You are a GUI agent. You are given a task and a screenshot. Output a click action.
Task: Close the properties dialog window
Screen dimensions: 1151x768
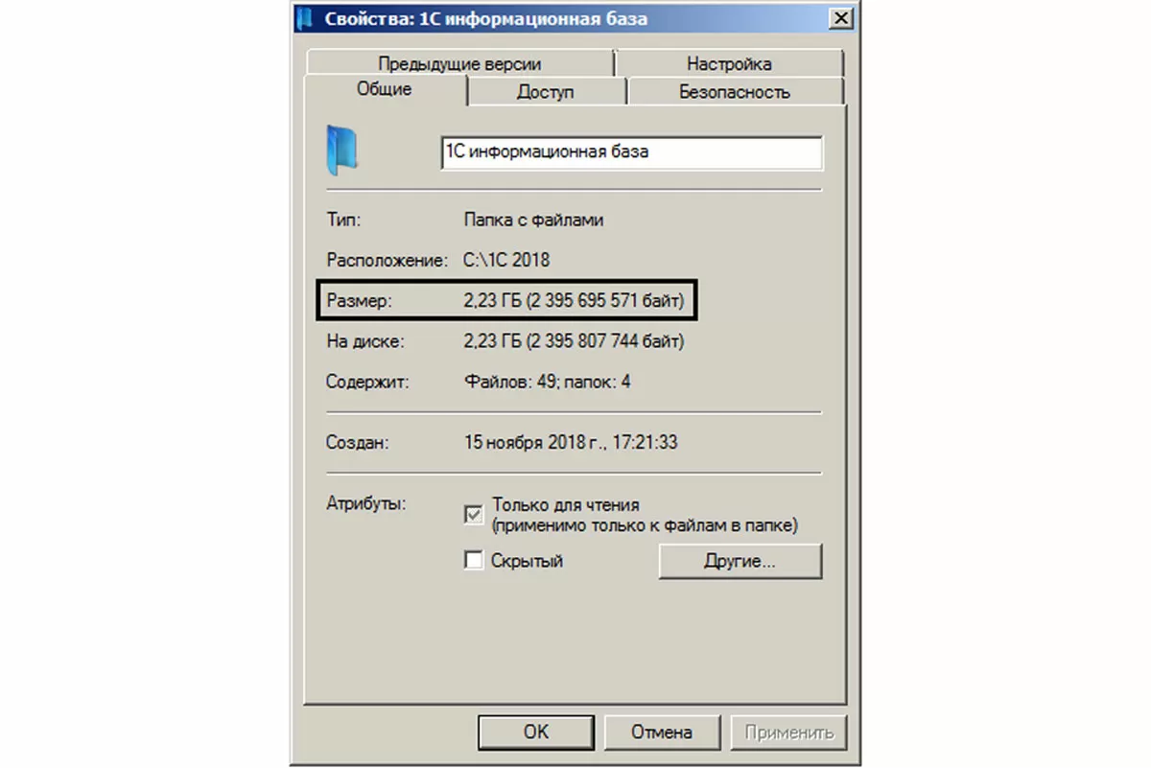pyautogui.click(x=840, y=18)
